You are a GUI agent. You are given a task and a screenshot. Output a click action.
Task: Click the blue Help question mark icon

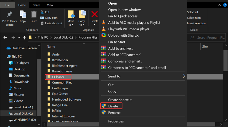point(225,5)
